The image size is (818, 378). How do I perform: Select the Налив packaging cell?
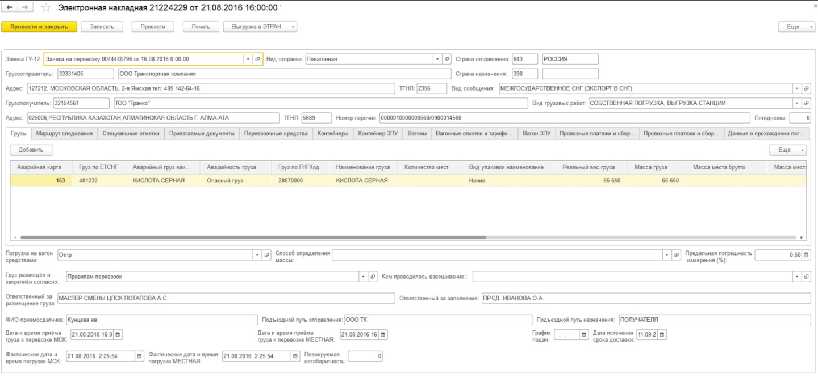click(x=509, y=180)
